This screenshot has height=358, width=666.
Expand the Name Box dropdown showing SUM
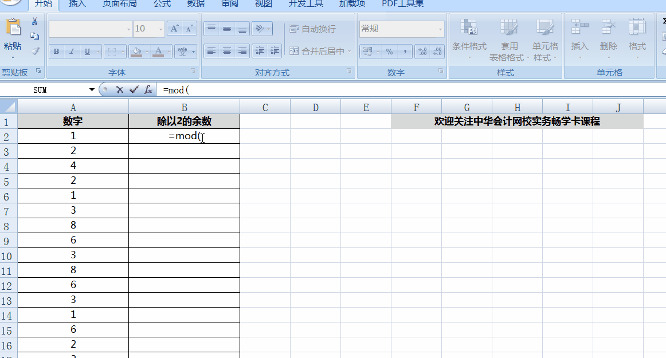pyautogui.click(x=92, y=90)
